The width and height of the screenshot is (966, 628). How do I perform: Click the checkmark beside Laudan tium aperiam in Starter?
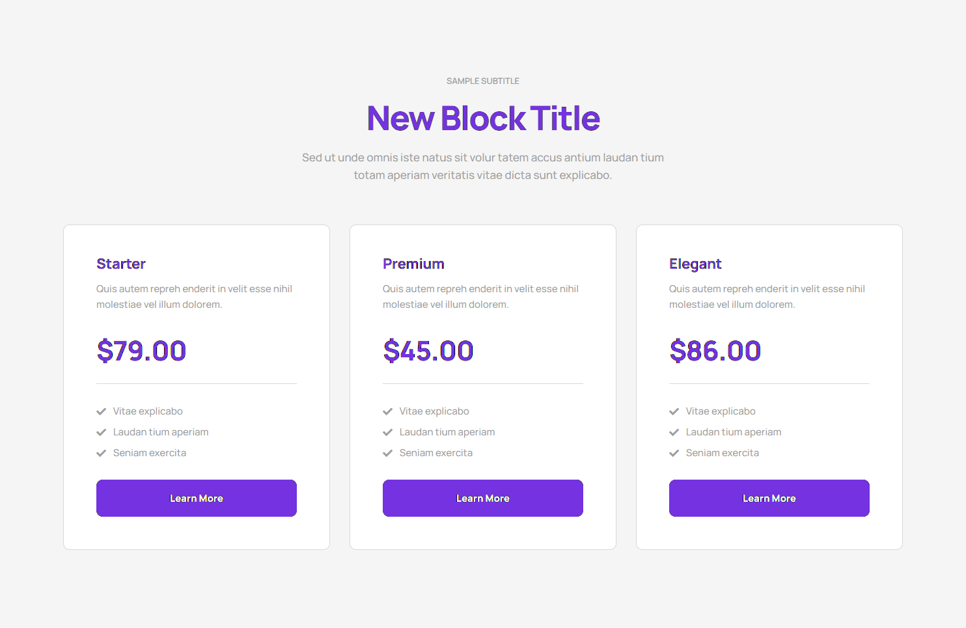point(102,431)
